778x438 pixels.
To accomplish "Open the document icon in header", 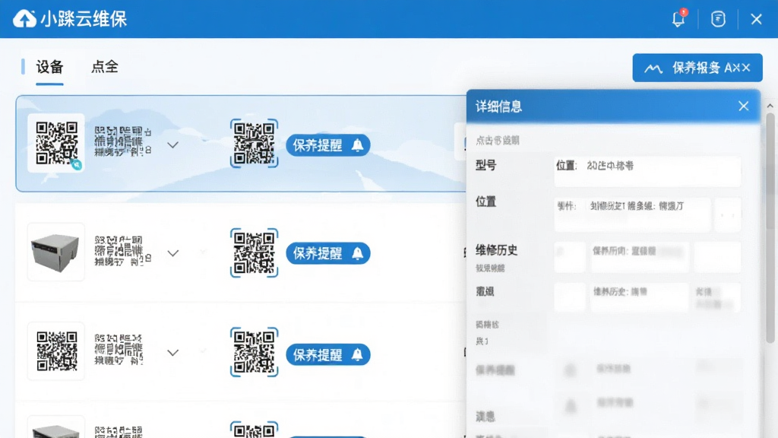I will coord(718,19).
